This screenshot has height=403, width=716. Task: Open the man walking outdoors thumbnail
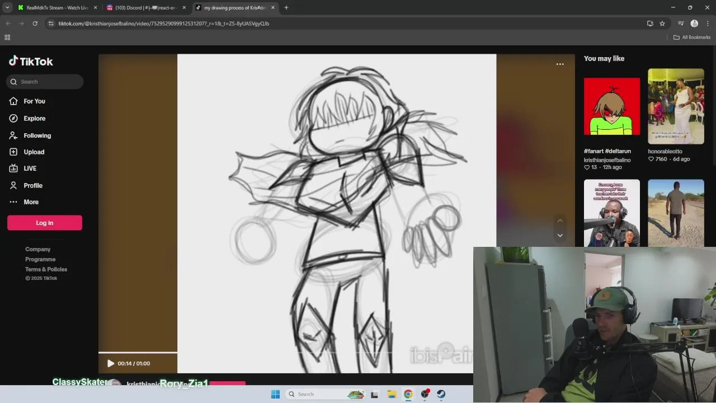(676, 213)
